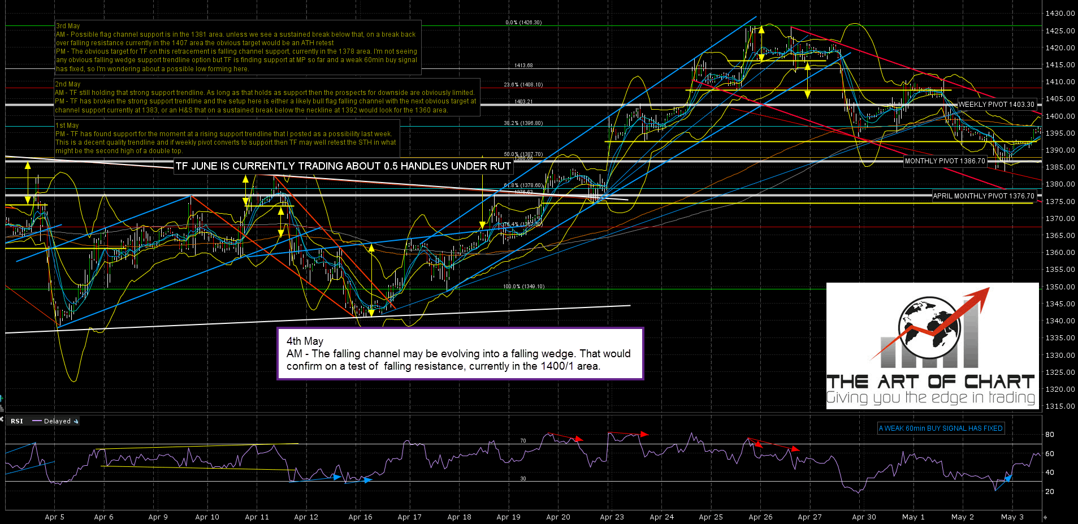Click the 1st May commentary note

226,138
